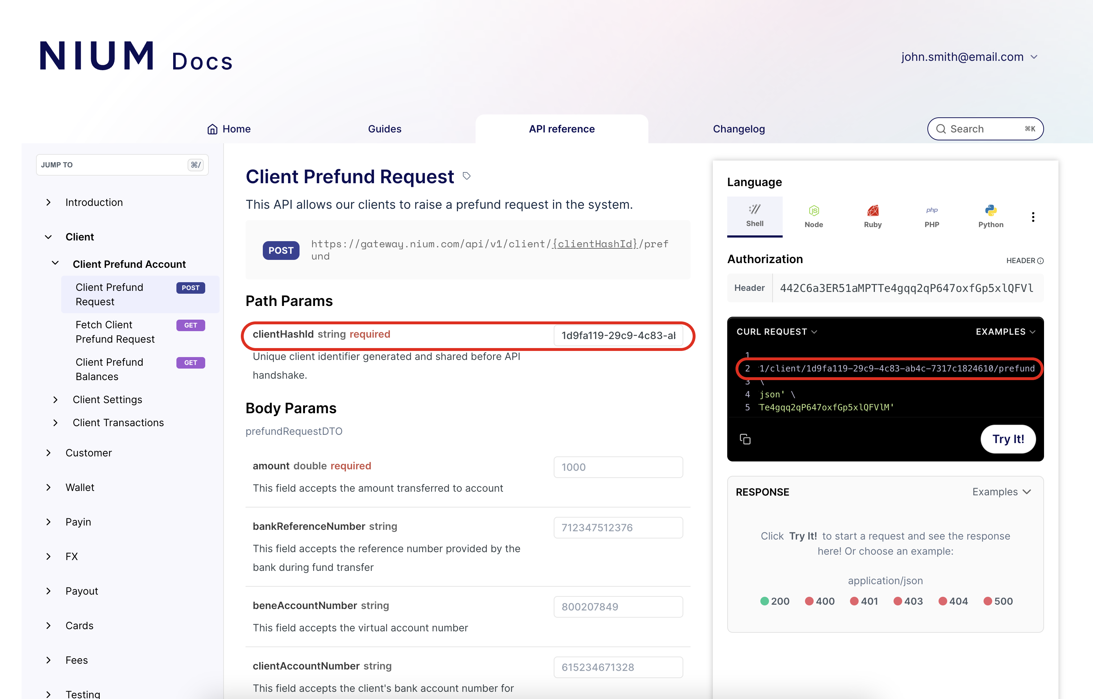
Task: Click the copy curl request icon
Action: 745,439
